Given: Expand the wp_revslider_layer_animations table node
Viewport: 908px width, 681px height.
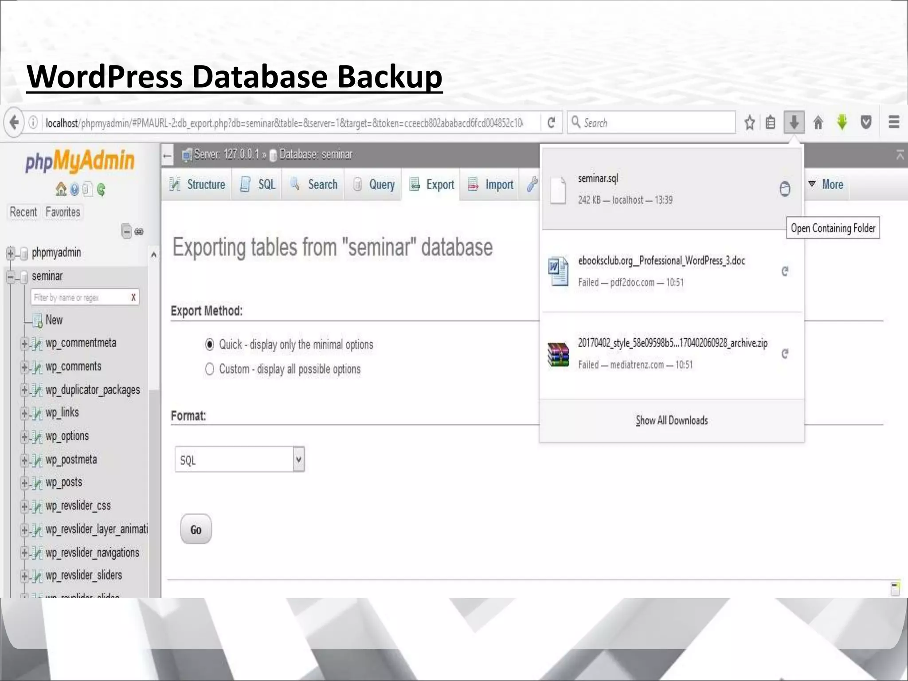Looking at the screenshot, I should (24, 530).
